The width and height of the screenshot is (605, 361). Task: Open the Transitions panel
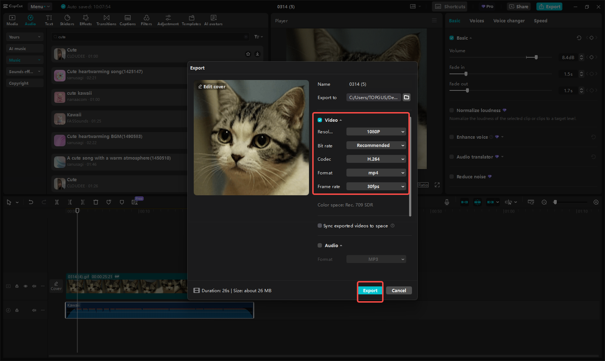tap(106, 20)
